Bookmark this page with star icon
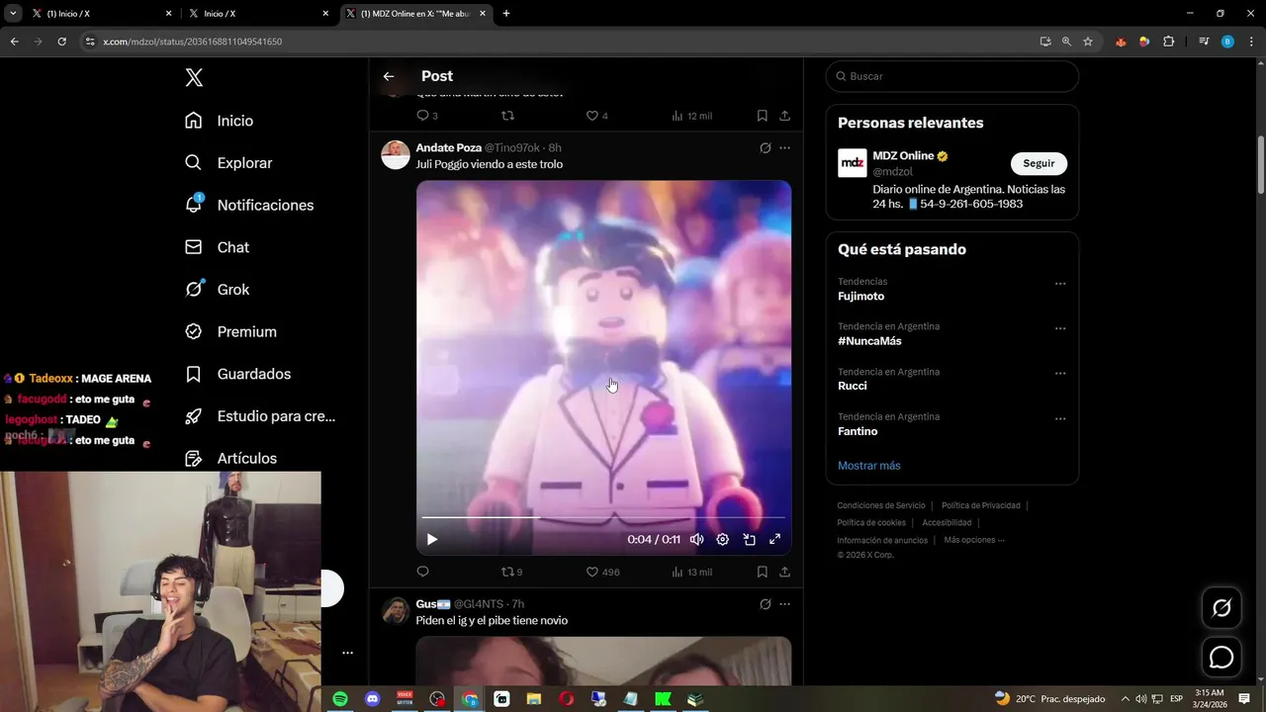 [x=1088, y=42]
